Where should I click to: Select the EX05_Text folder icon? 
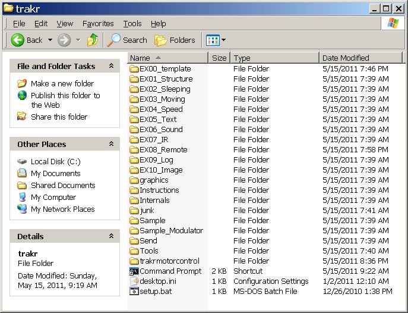pyautogui.click(x=134, y=120)
